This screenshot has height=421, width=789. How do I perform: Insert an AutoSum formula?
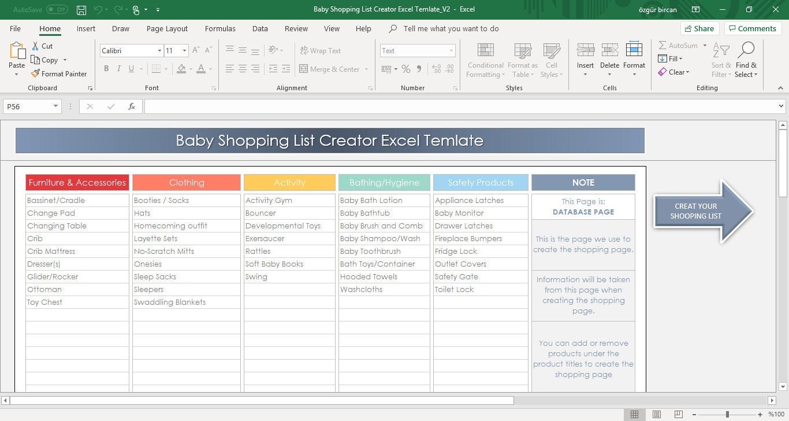(679, 45)
